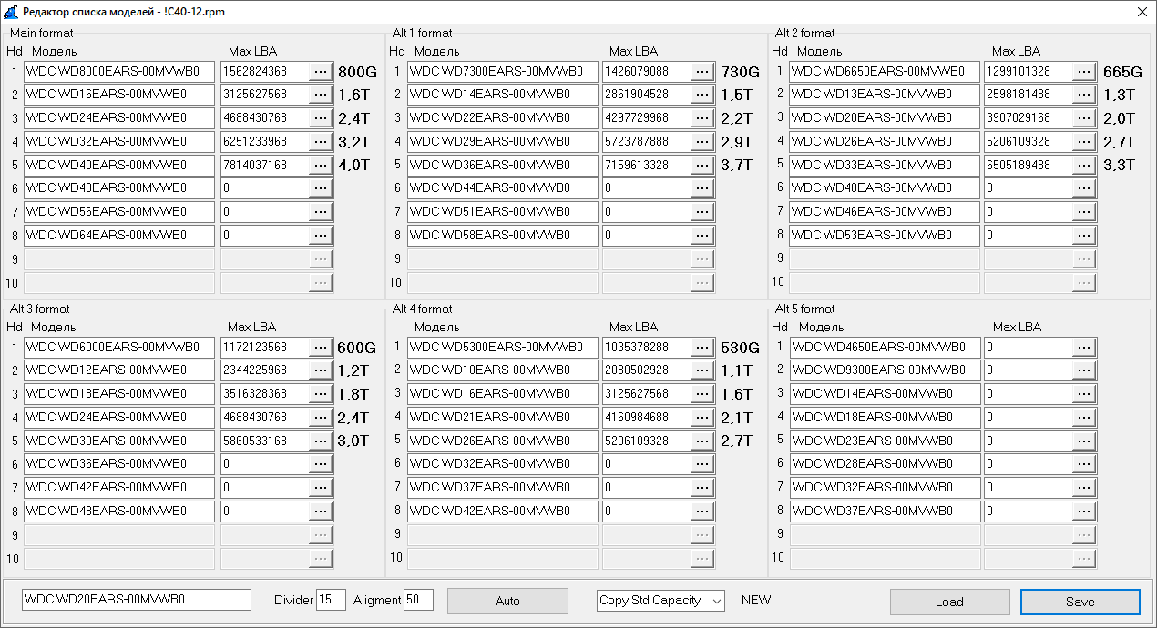Click model field WDC WD10EARS-00MVWB0

(x=503, y=371)
